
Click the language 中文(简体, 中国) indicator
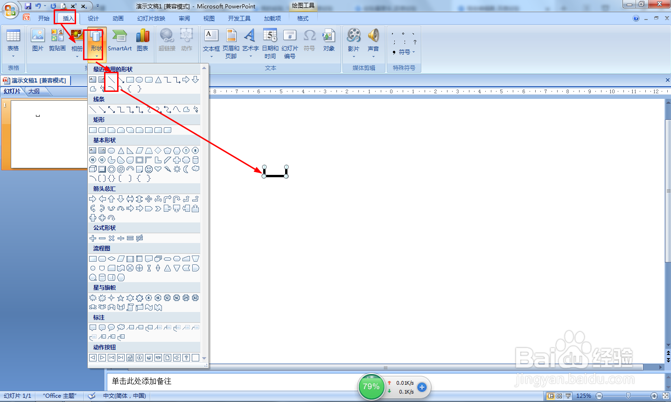point(125,396)
